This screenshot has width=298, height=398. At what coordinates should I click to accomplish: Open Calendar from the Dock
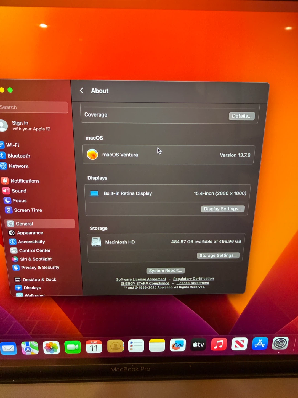pos(94,347)
